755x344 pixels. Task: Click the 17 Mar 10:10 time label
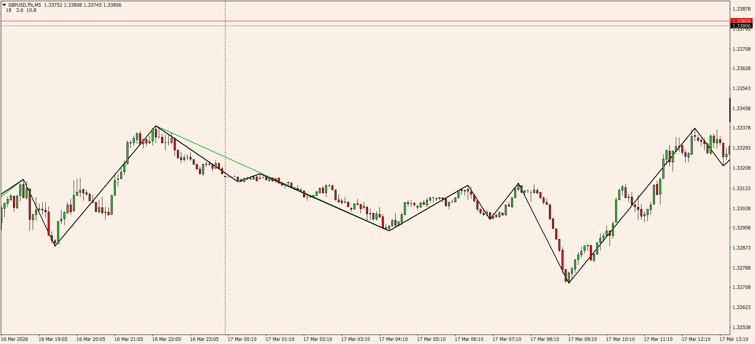(620, 339)
